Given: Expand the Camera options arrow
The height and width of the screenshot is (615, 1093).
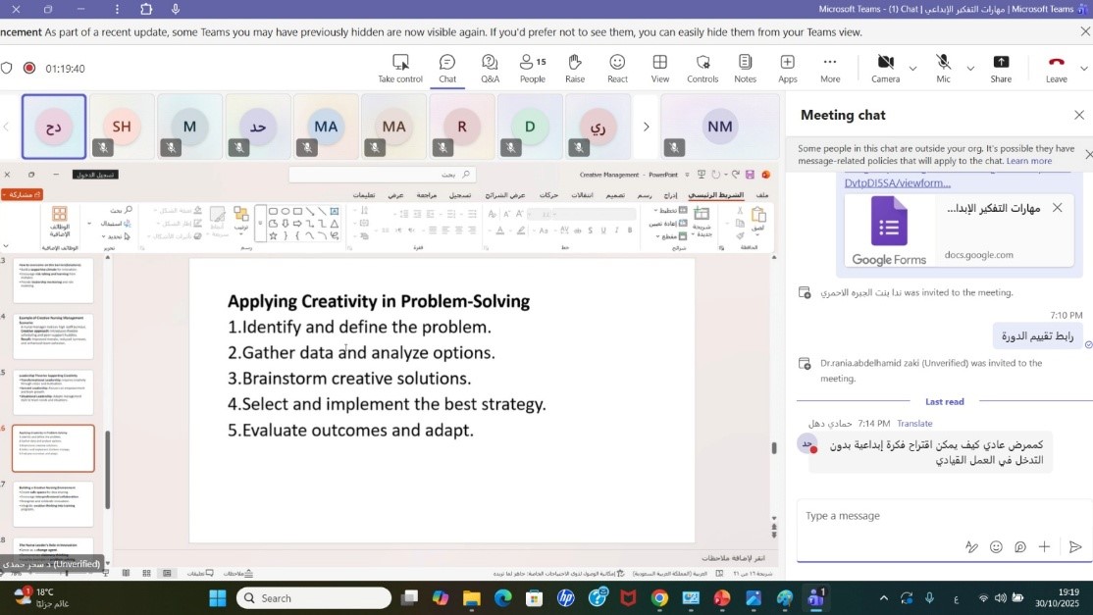Looking at the screenshot, I should click(912, 69).
